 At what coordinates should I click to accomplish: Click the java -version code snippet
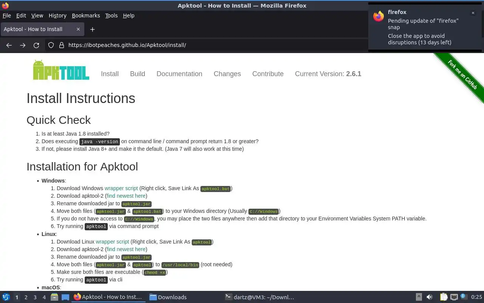point(100,142)
